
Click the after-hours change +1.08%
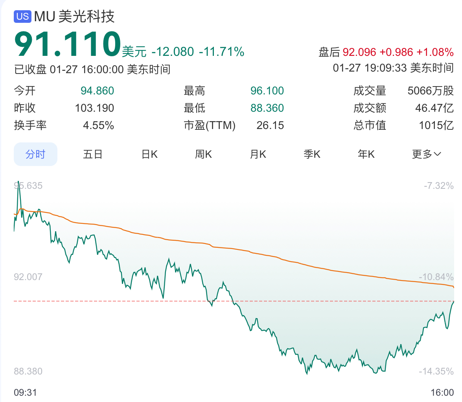435,52
